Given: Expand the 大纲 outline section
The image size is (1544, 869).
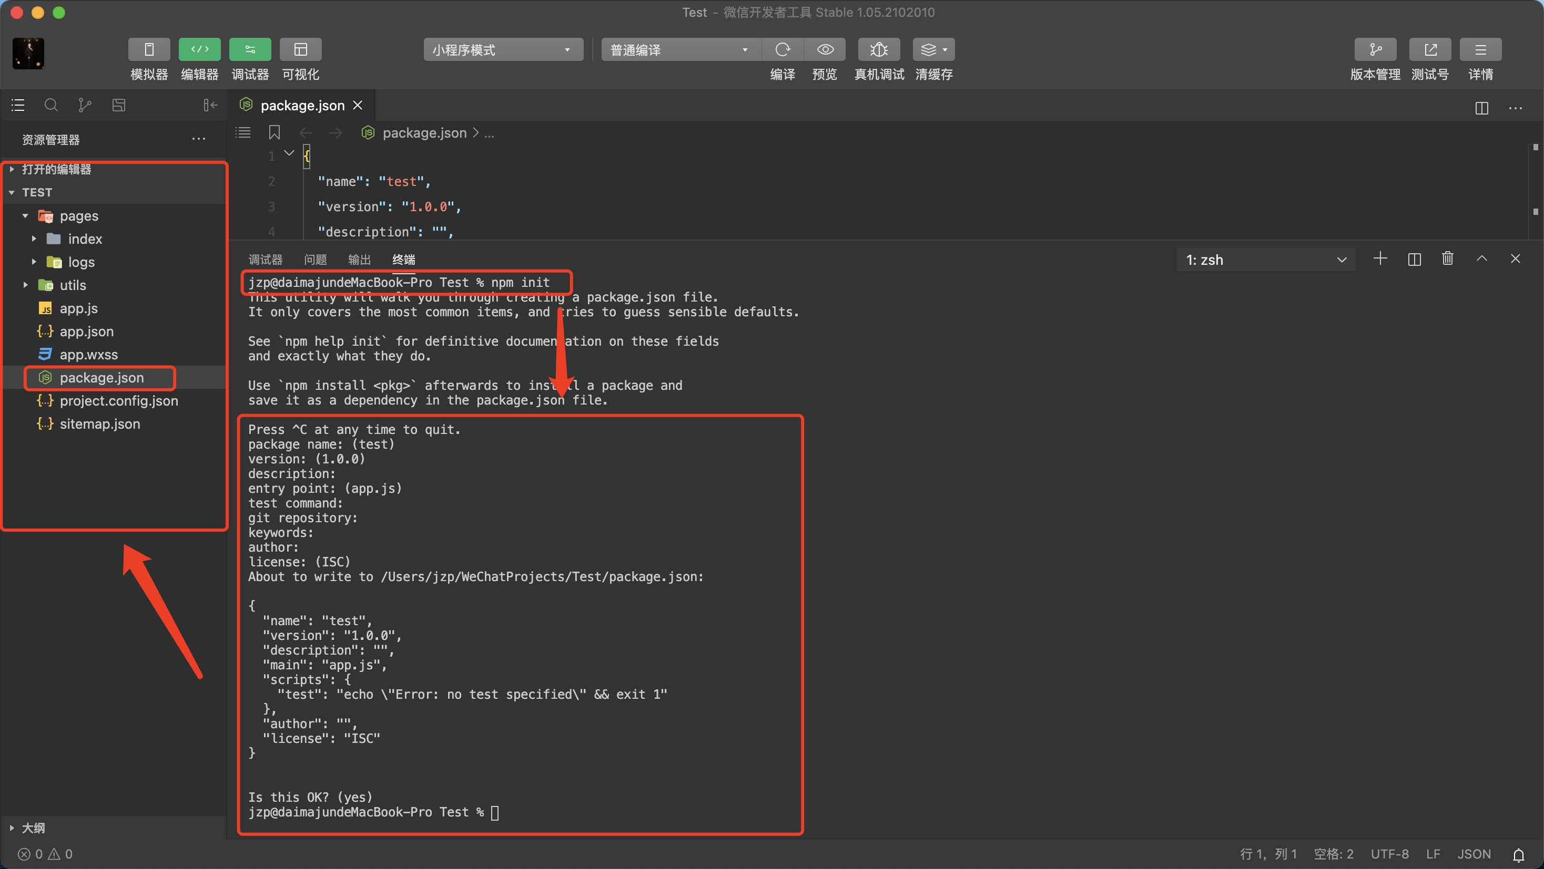Looking at the screenshot, I should (x=114, y=827).
